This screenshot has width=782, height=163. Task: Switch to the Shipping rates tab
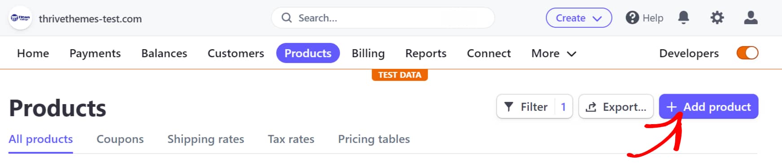click(x=205, y=139)
